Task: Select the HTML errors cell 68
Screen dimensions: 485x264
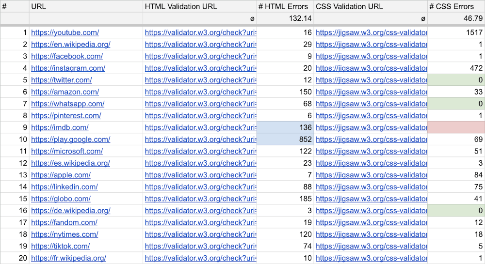Action: pyautogui.click(x=285, y=104)
